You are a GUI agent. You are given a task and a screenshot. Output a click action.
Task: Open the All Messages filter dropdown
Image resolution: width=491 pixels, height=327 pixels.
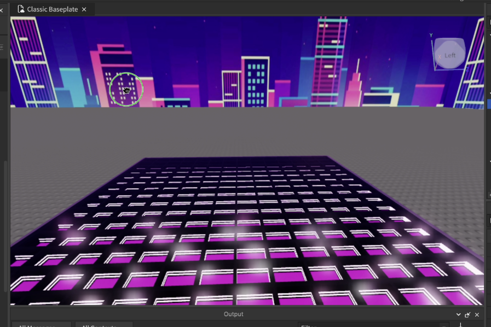point(42,324)
